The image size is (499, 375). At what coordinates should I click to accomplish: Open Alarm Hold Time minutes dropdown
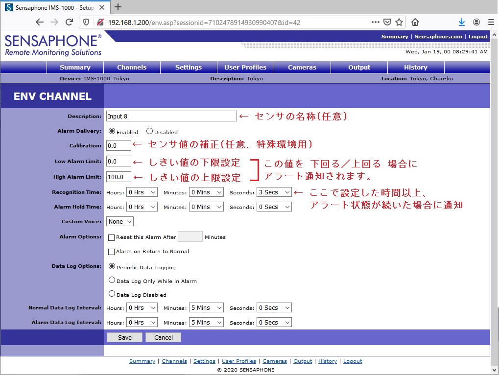[206, 207]
